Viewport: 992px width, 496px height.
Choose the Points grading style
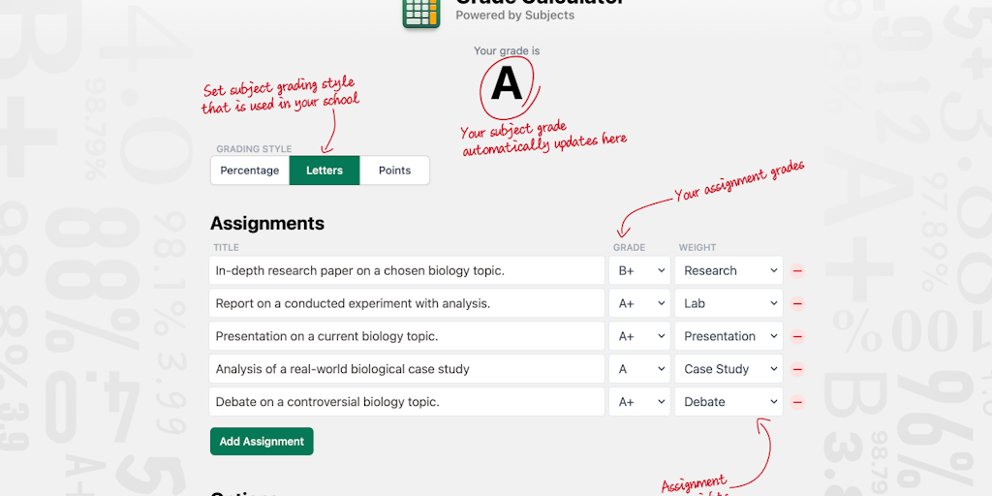pos(394,170)
